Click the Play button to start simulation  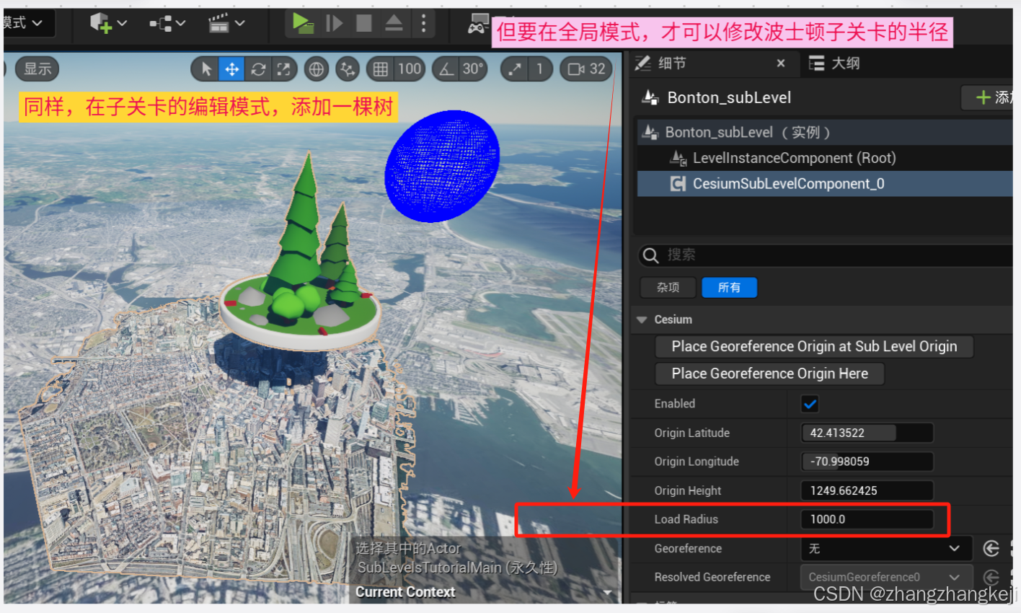[303, 22]
